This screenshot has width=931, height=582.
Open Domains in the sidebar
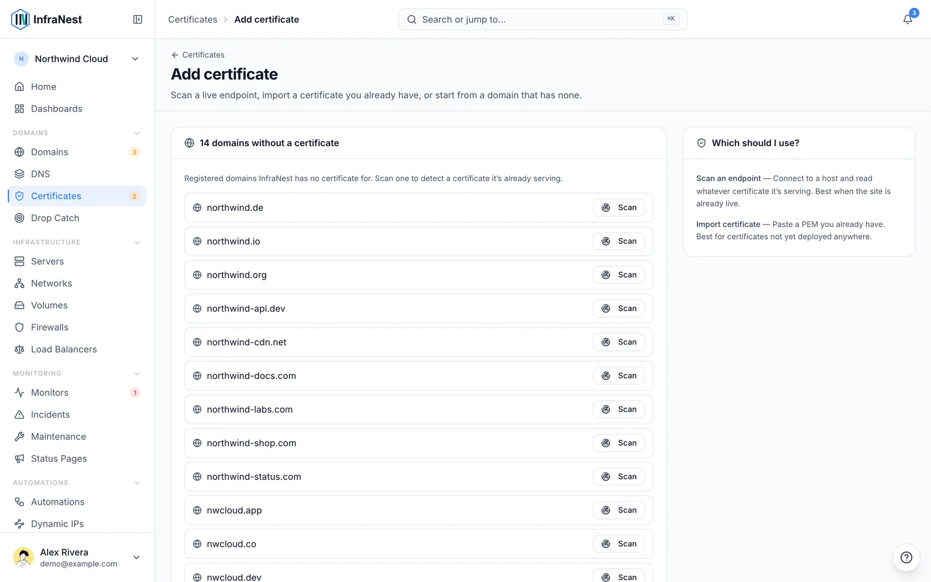point(77,152)
